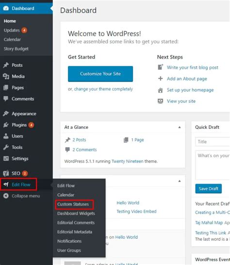Click the Quick Draft Title field
This screenshot has width=230, height=265.
[x=213, y=142]
